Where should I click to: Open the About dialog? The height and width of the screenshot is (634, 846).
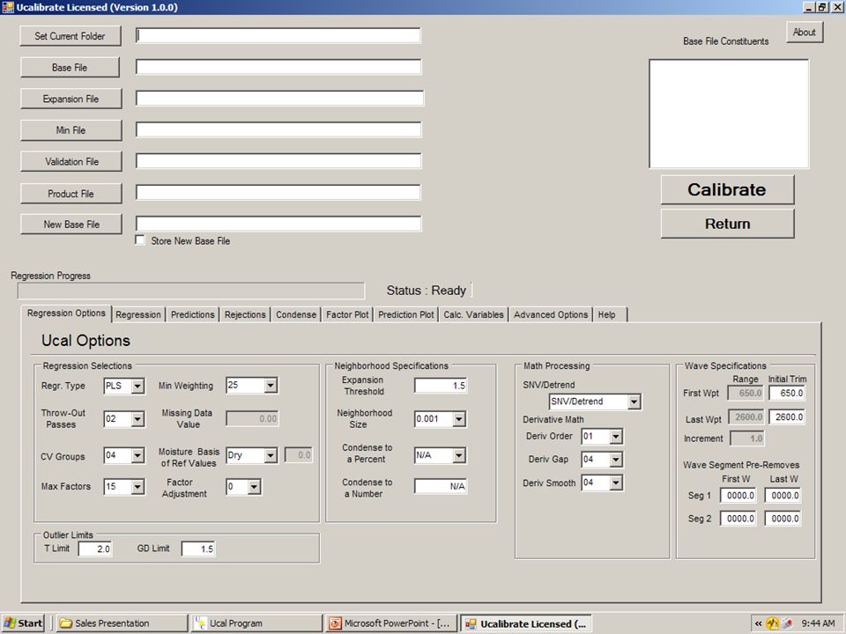click(x=805, y=33)
